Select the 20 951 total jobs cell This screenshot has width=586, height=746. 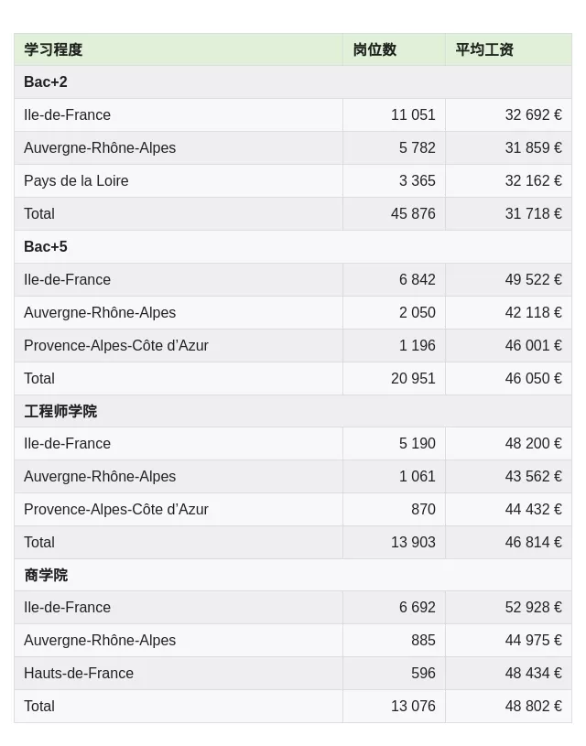point(413,379)
